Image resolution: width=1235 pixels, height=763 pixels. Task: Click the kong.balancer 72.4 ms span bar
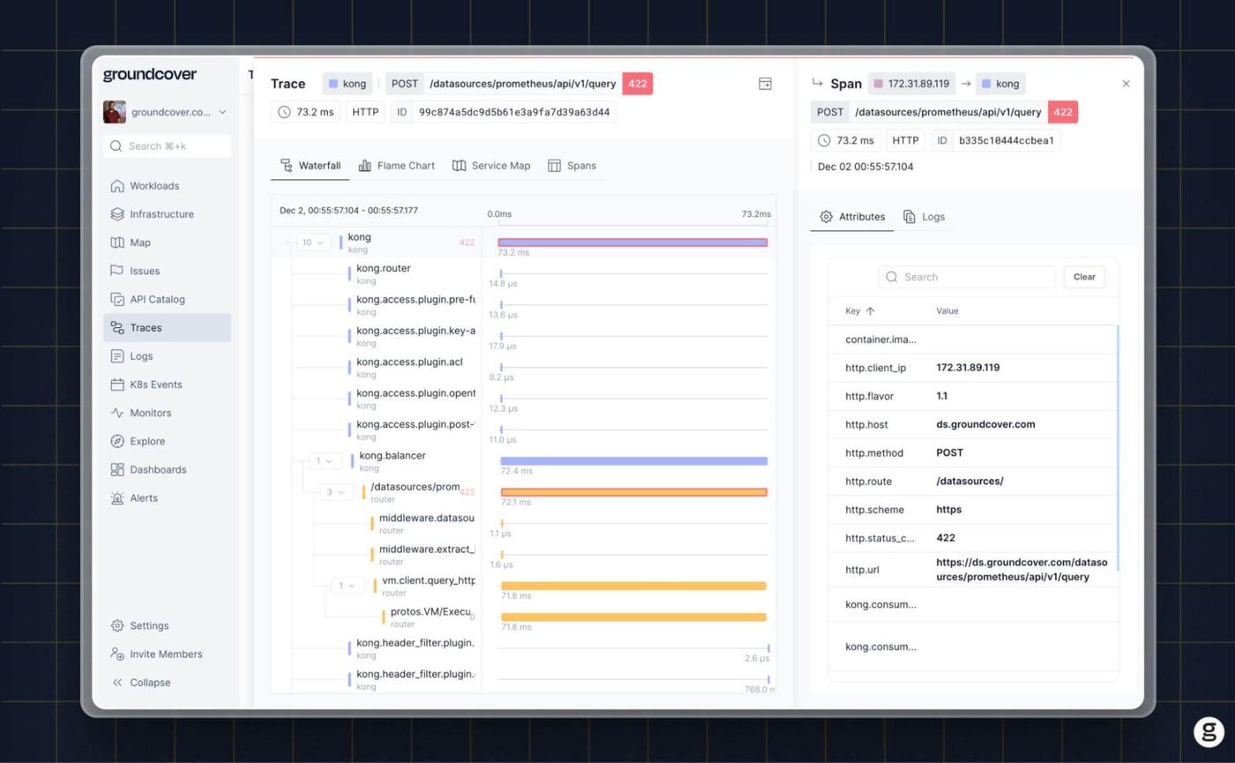(633, 461)
